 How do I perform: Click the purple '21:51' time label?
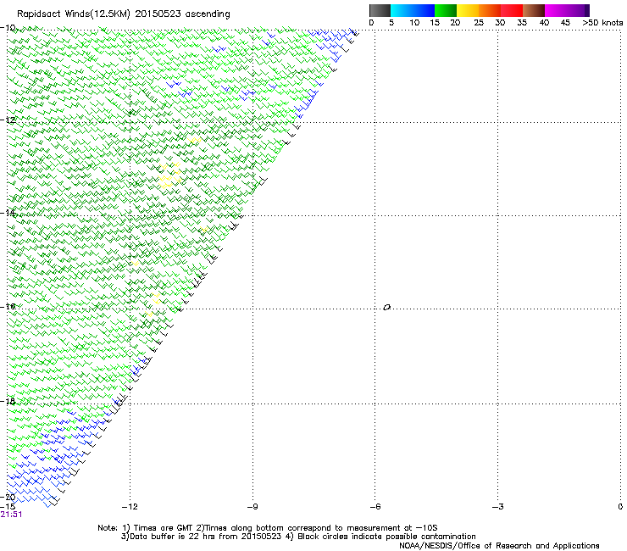tap(11, 515)
